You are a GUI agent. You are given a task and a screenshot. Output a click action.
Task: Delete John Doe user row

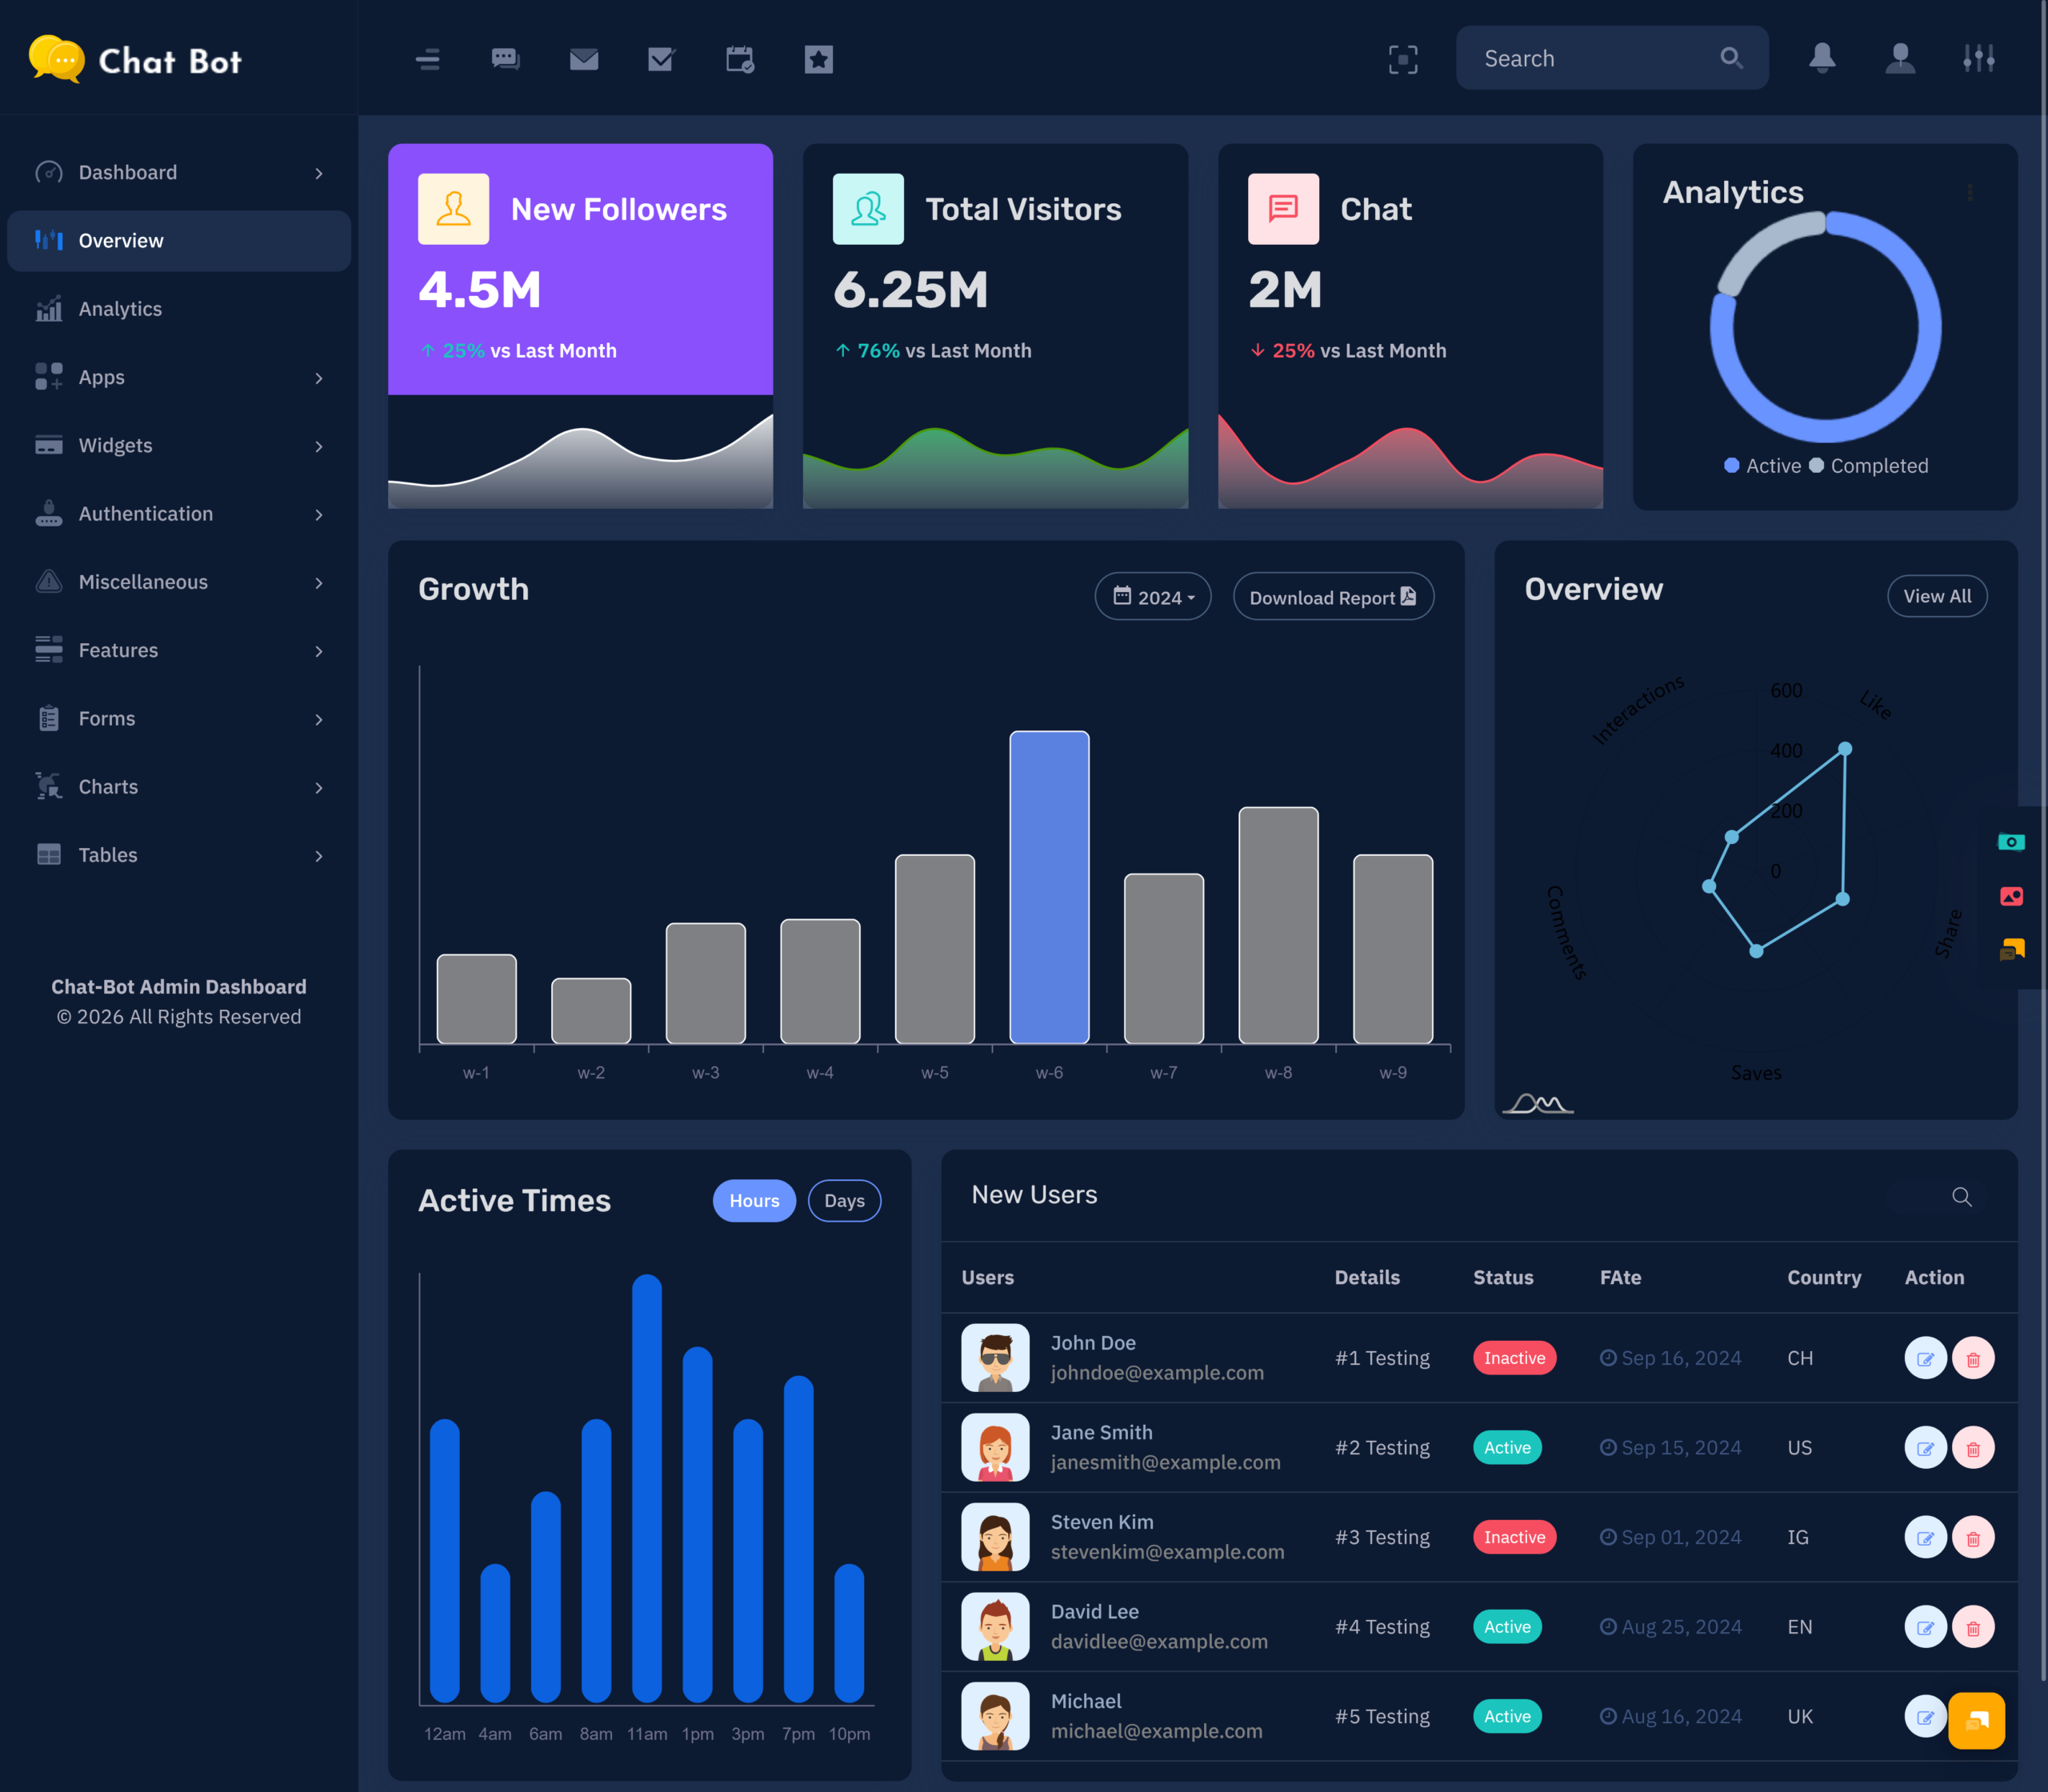point(1973,1359)
